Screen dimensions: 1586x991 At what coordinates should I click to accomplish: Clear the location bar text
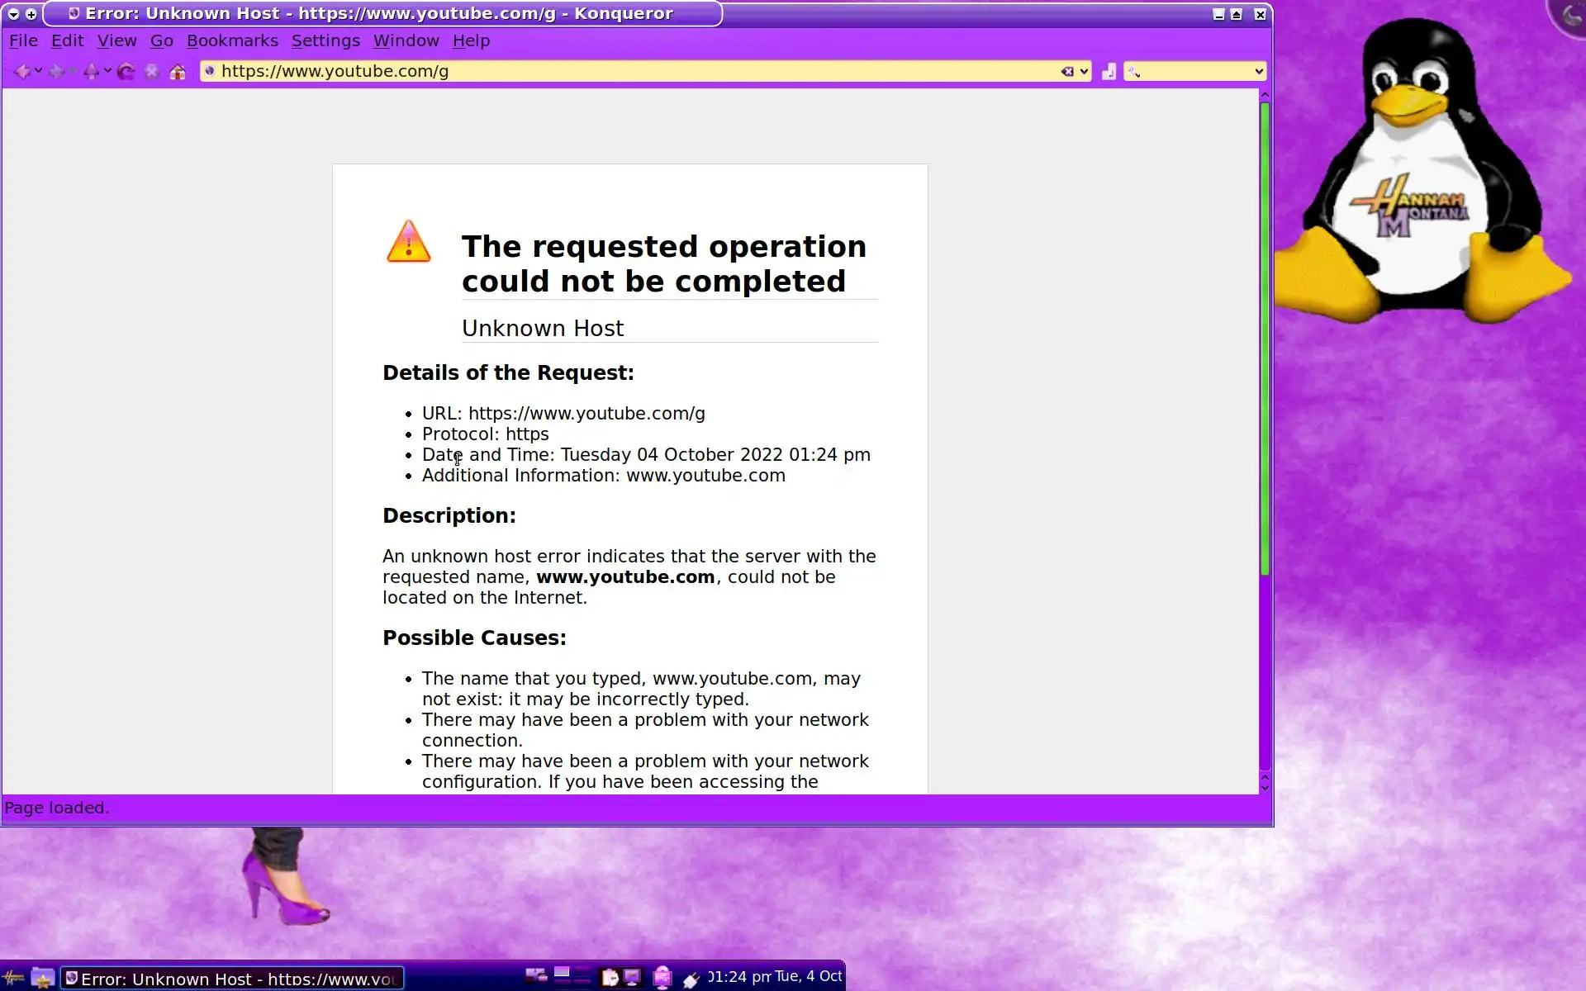coord(1067,72)
